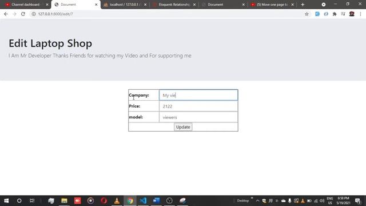Click the site info icon in address bar
Image resolution: width=366 pixels, height=206 pixels.
click(34, 14)
